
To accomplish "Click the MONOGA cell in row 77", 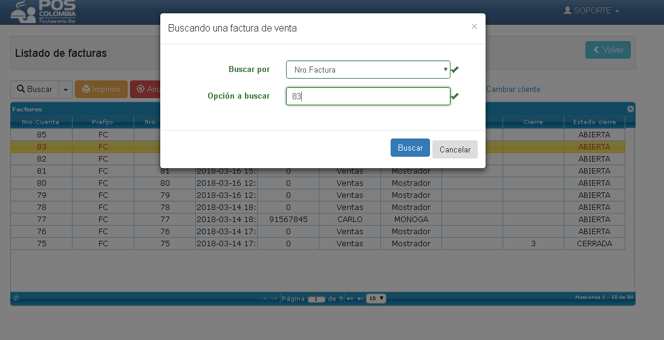I will tap(411, 220).
